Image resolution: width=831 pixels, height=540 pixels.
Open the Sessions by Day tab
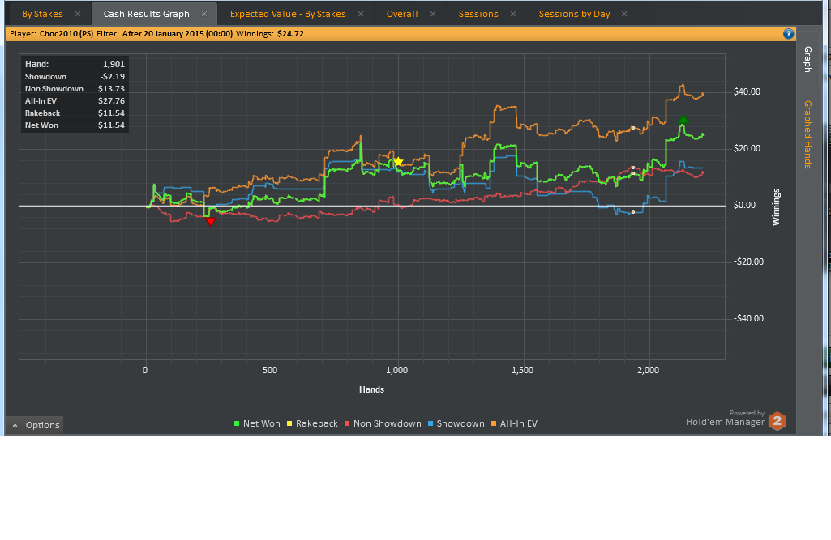575,14
